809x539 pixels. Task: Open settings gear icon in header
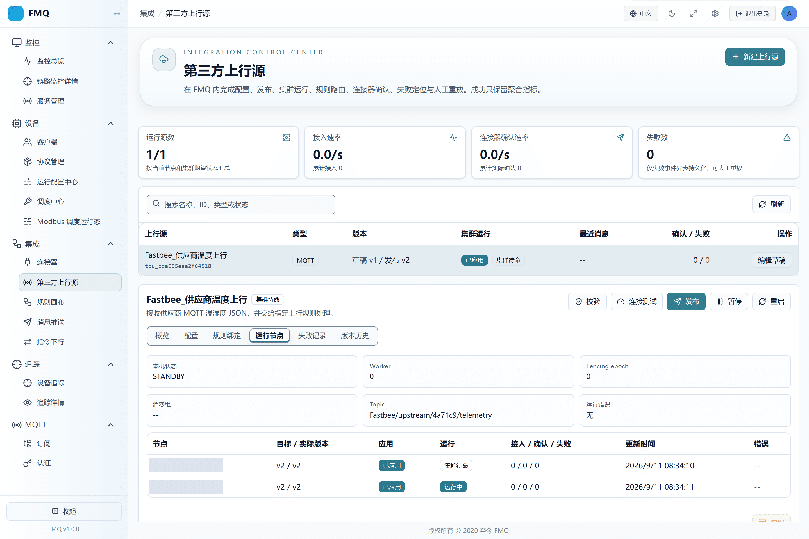tap(715, 13)
